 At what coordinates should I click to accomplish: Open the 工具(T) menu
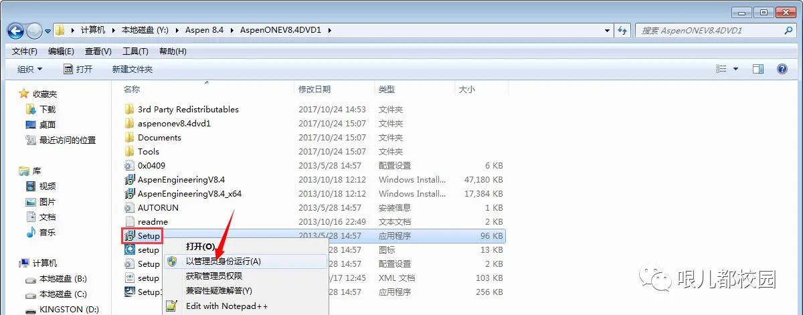(135, 51)
